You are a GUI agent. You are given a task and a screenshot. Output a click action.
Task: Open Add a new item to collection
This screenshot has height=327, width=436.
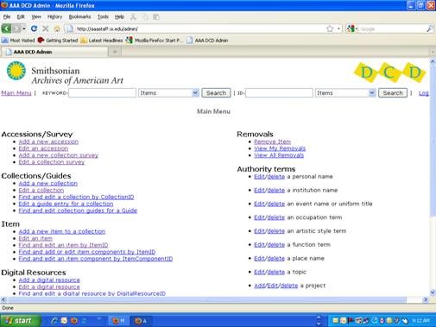[62, 231]
